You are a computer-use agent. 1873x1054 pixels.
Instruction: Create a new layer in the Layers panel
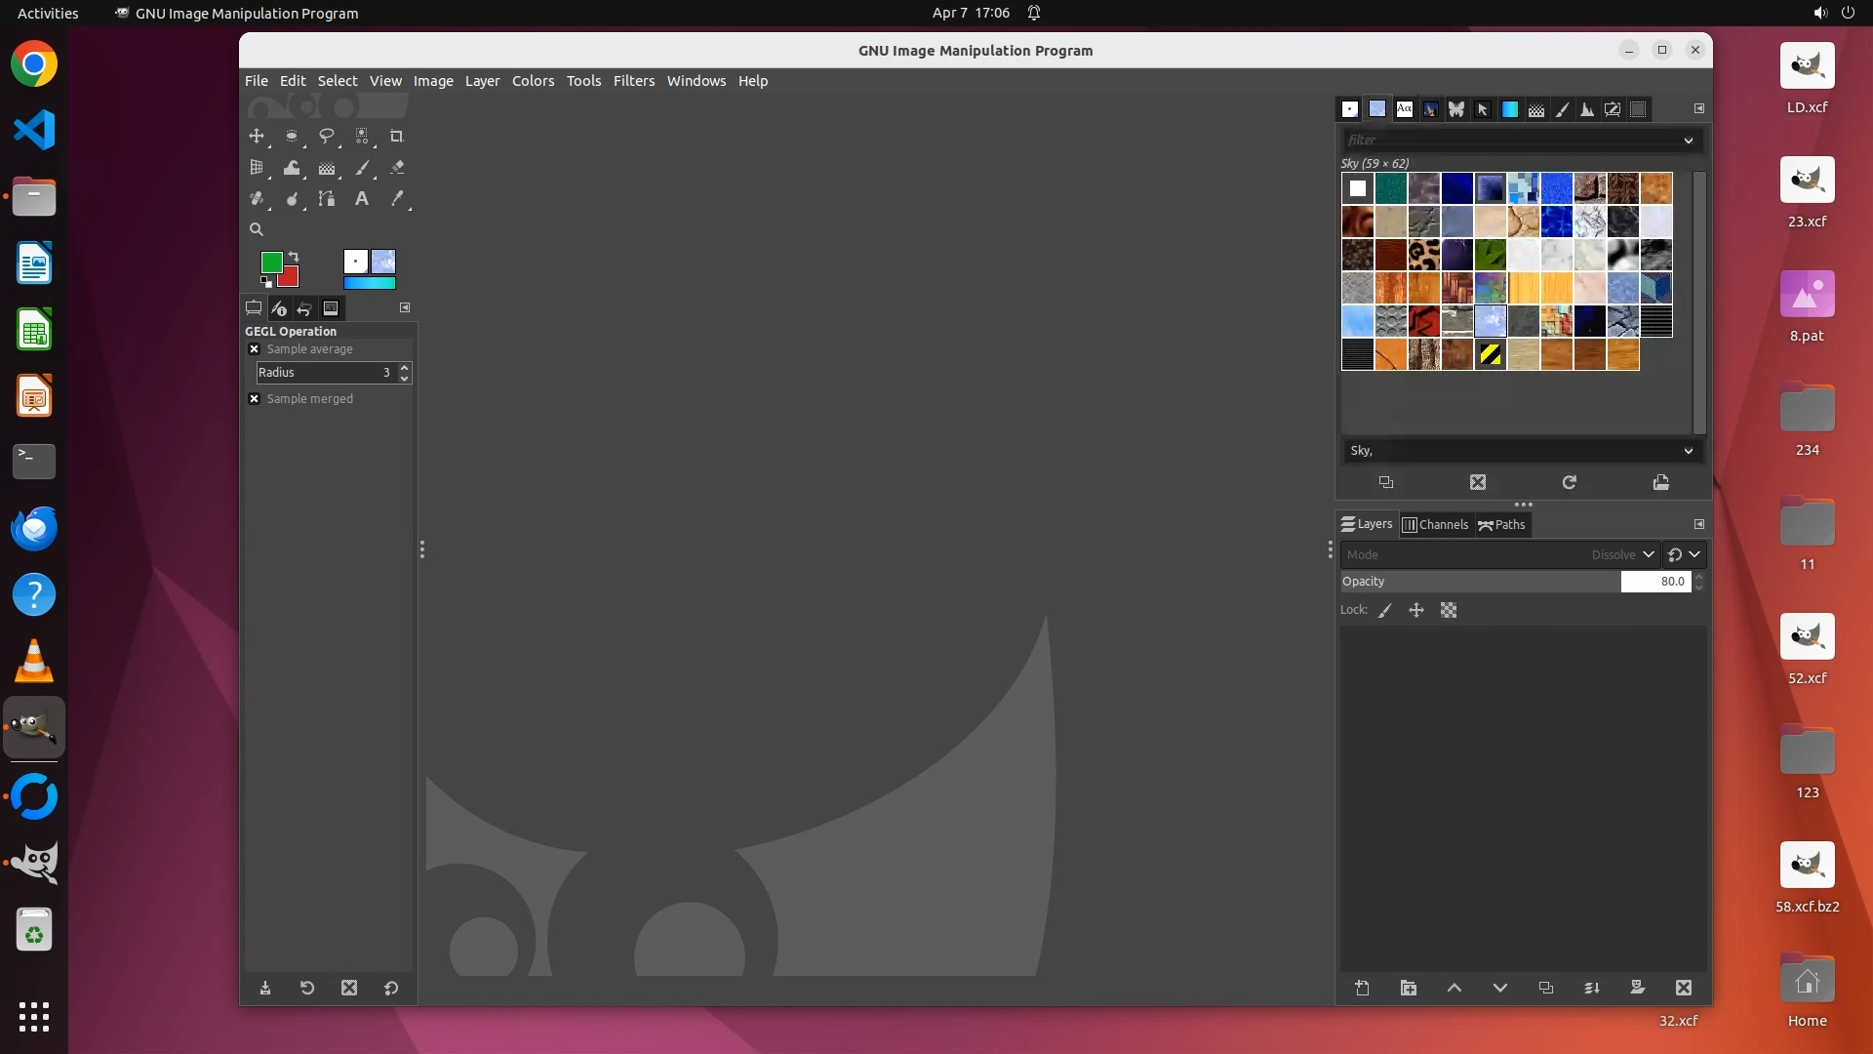[1362, 988]
